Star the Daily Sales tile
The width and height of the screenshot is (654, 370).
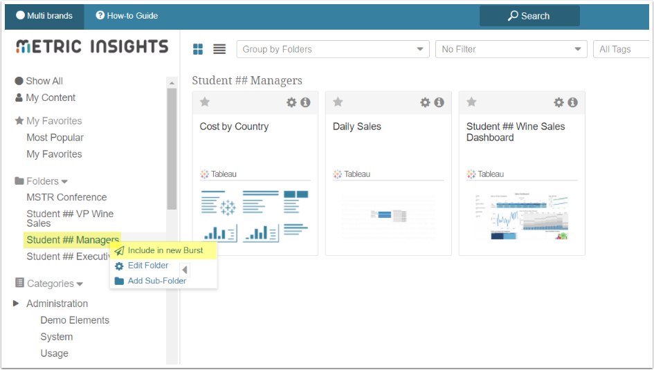[x=338, y=102]
